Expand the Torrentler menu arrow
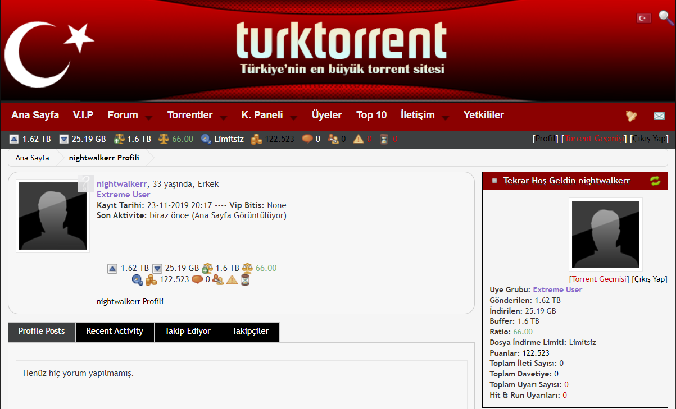The width and height of the screenshot is (676, 409). click(x=223, y=117)
